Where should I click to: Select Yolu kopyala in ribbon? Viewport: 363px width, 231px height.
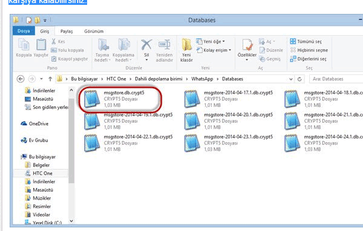(67, 50)
